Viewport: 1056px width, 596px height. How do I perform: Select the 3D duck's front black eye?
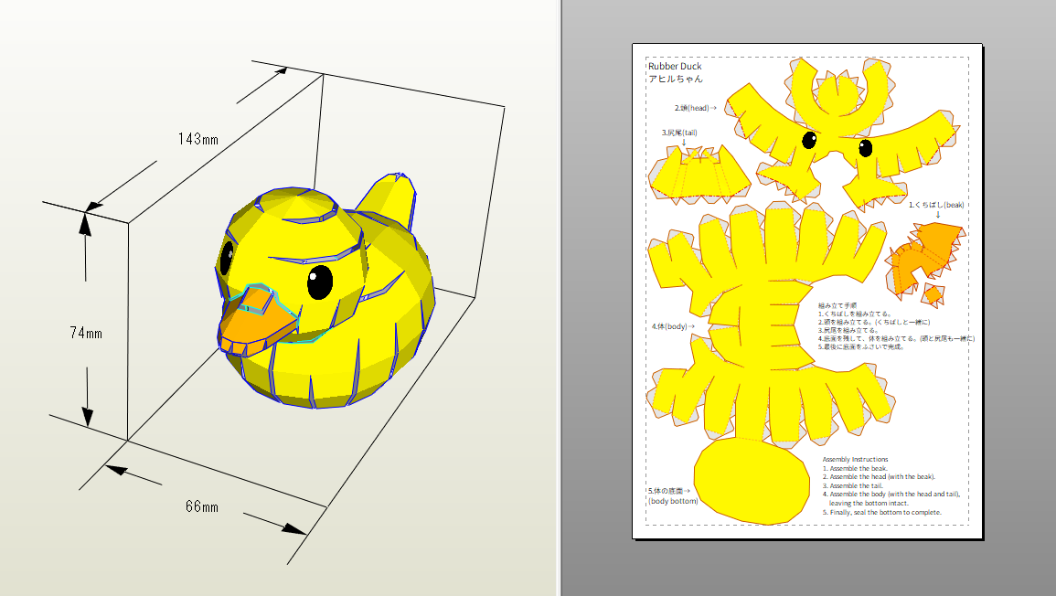pyautogui.click(x=320, y=282)
